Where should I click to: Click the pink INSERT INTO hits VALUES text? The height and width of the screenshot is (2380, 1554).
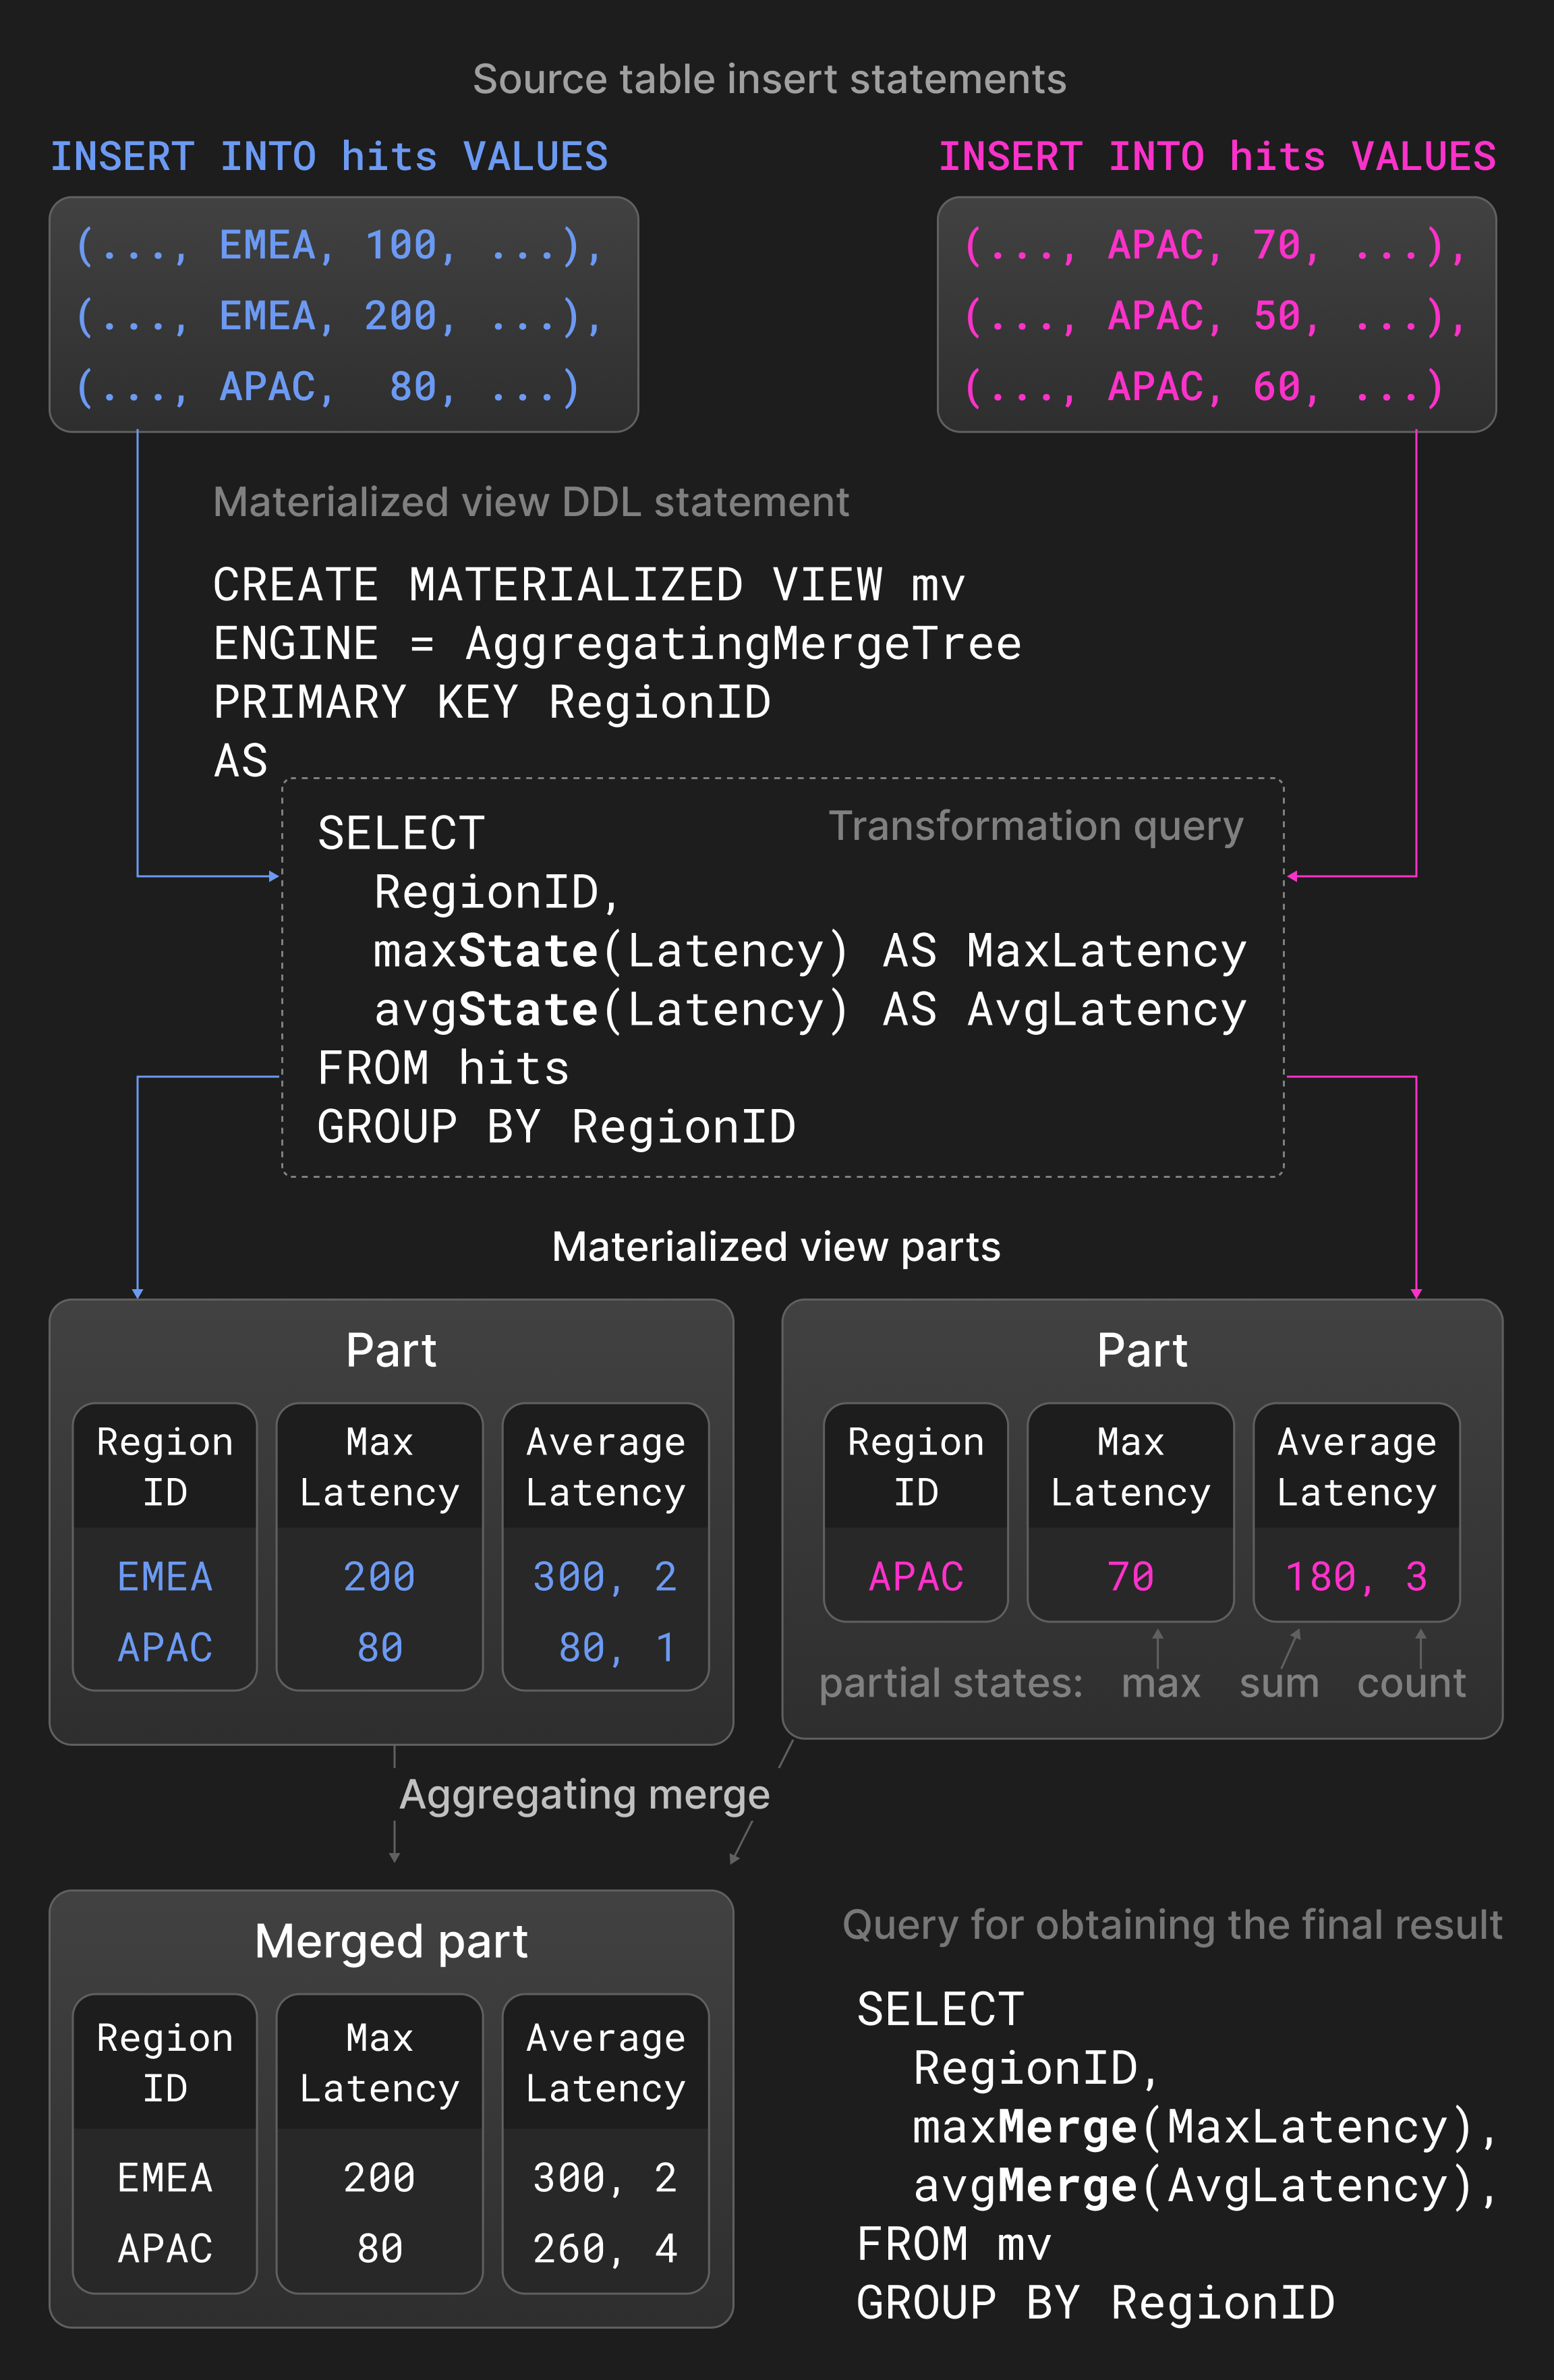1216,157
